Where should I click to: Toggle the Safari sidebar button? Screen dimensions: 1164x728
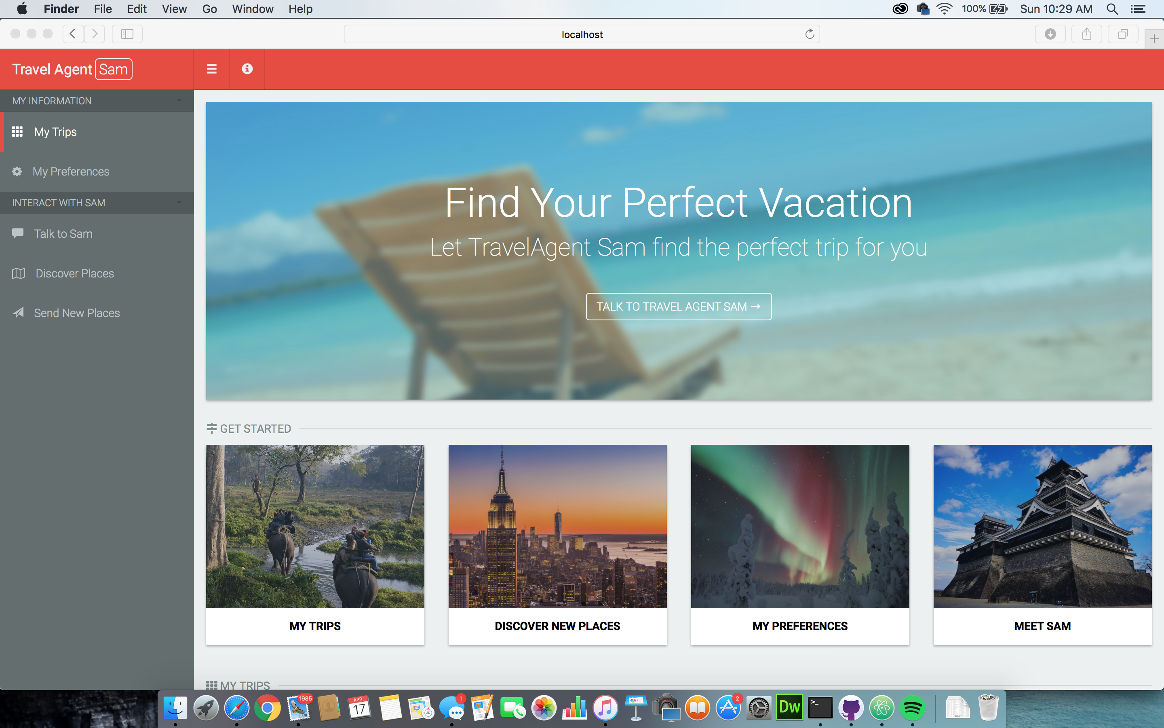pyautogui.click(x=127, y=34)
